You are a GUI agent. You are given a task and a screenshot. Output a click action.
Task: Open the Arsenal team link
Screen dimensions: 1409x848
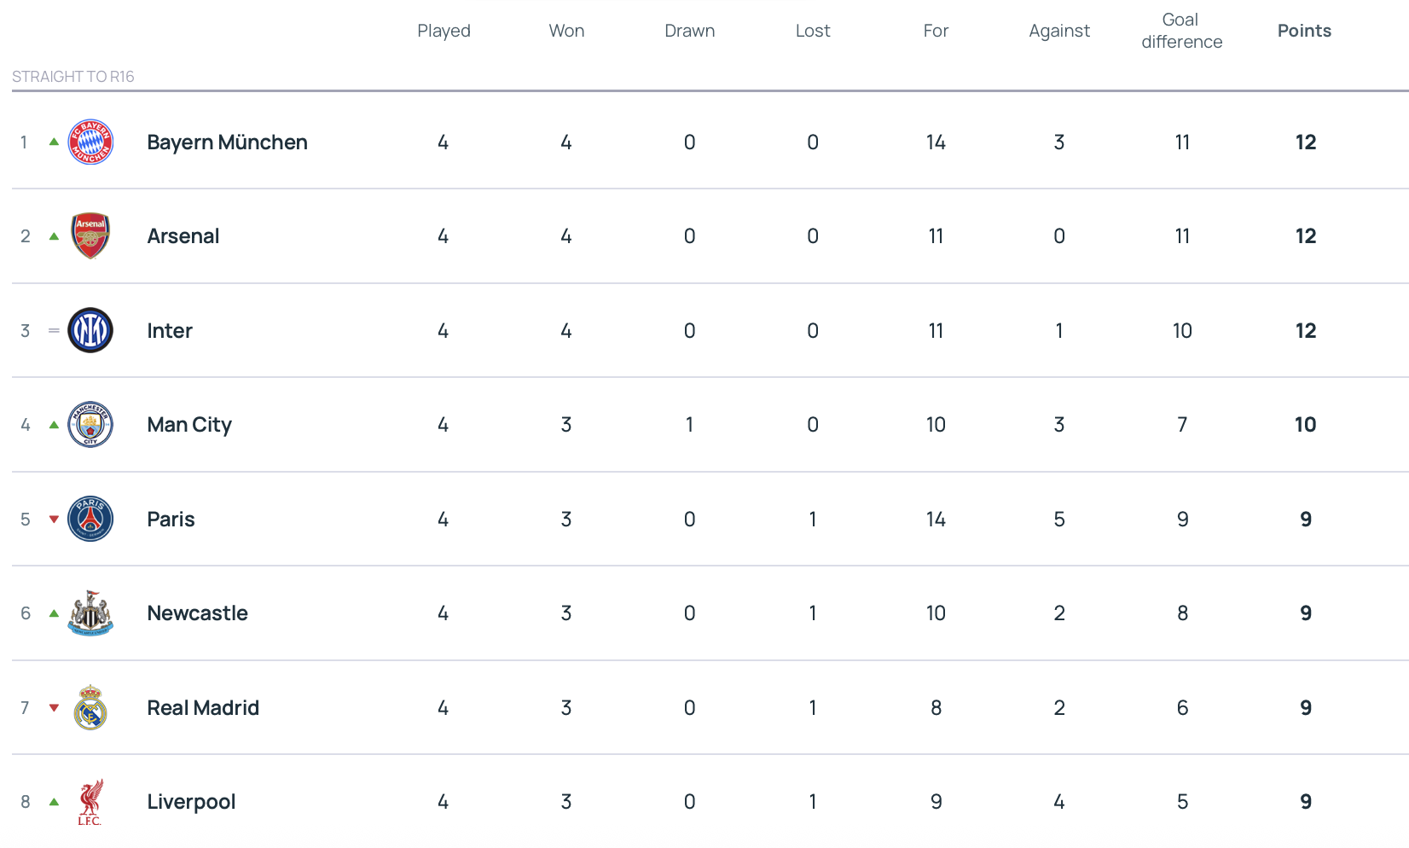tap(183, 236)
